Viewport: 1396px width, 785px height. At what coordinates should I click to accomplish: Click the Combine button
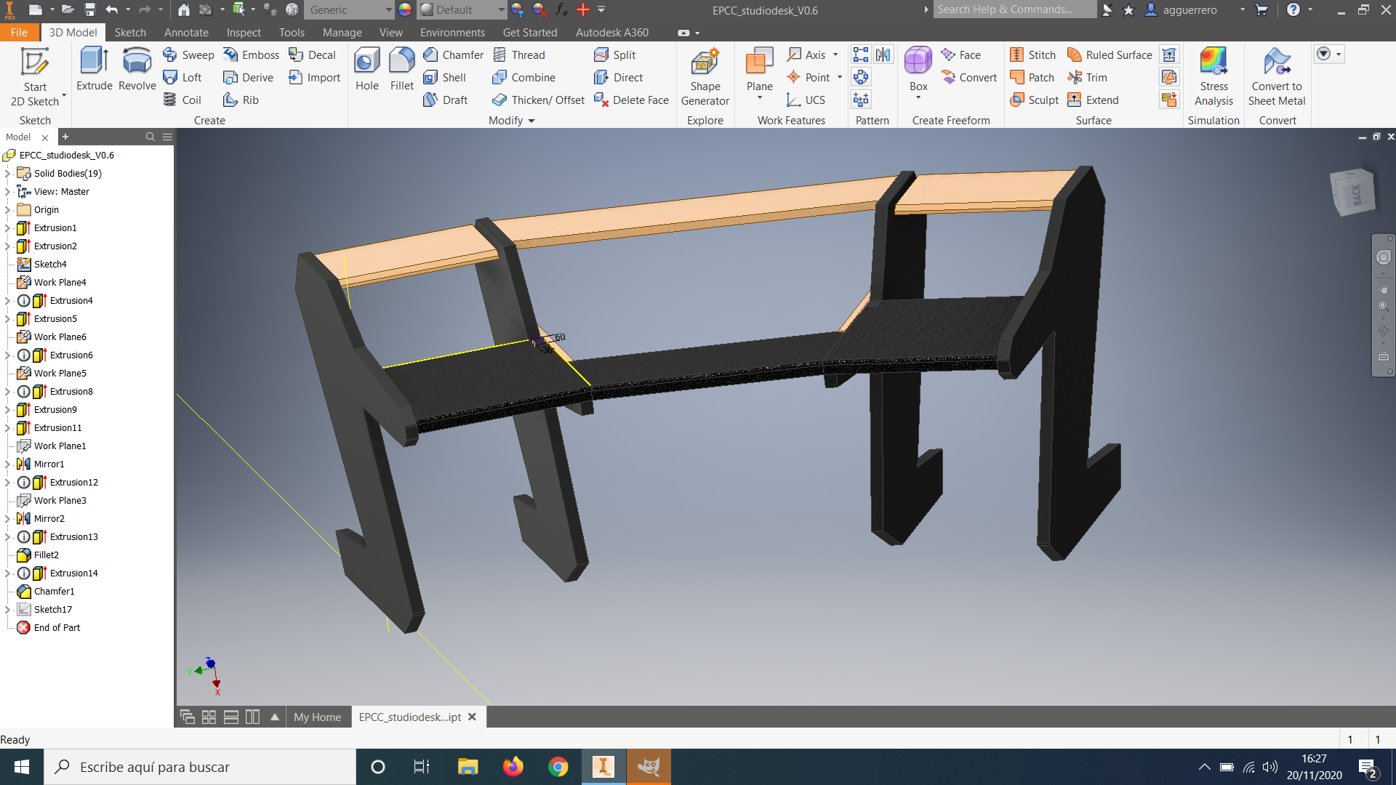point(524,78)
